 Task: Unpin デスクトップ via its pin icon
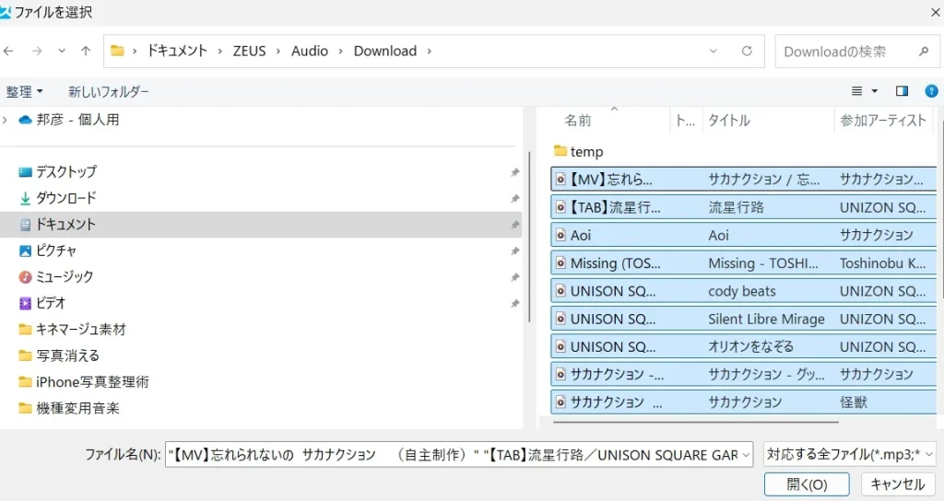coord(514,172)
